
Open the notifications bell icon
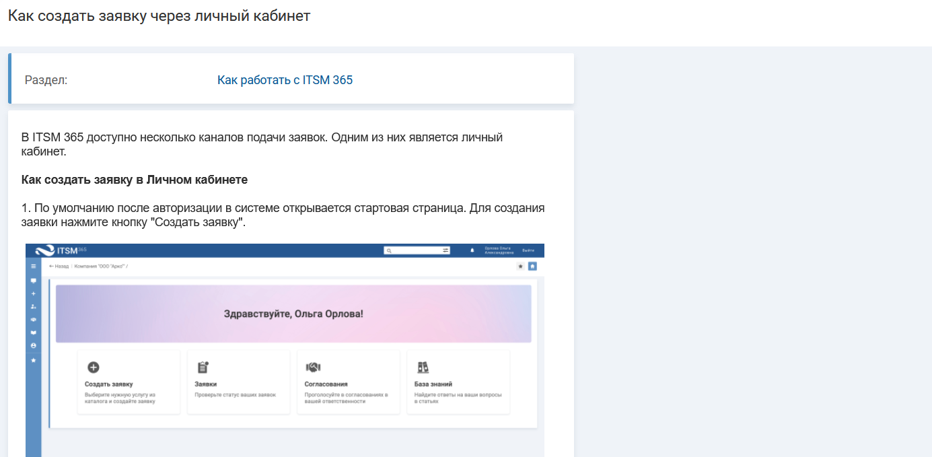(472, 250)
